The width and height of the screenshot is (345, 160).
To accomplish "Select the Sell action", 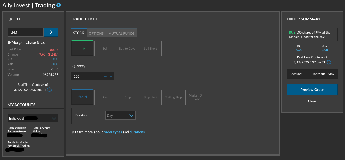I will click(x=105, y=49).
